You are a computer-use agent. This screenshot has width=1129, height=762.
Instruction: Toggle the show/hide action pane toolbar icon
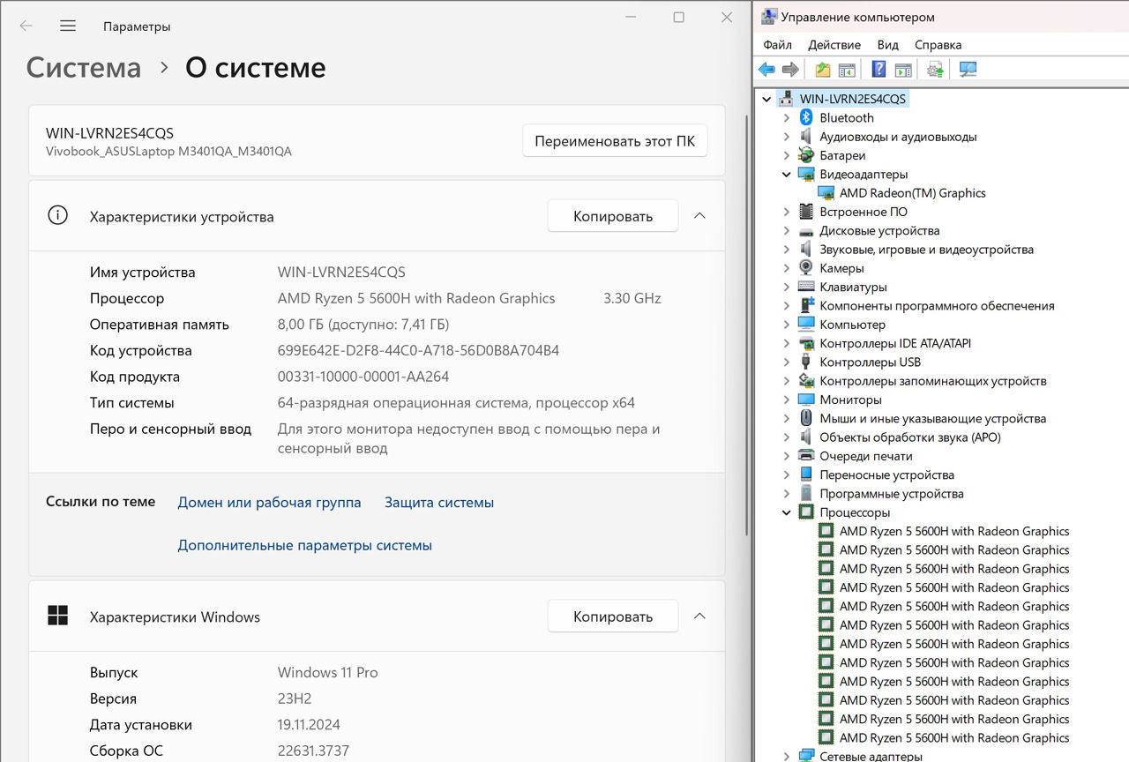click(x=903, y=69)
